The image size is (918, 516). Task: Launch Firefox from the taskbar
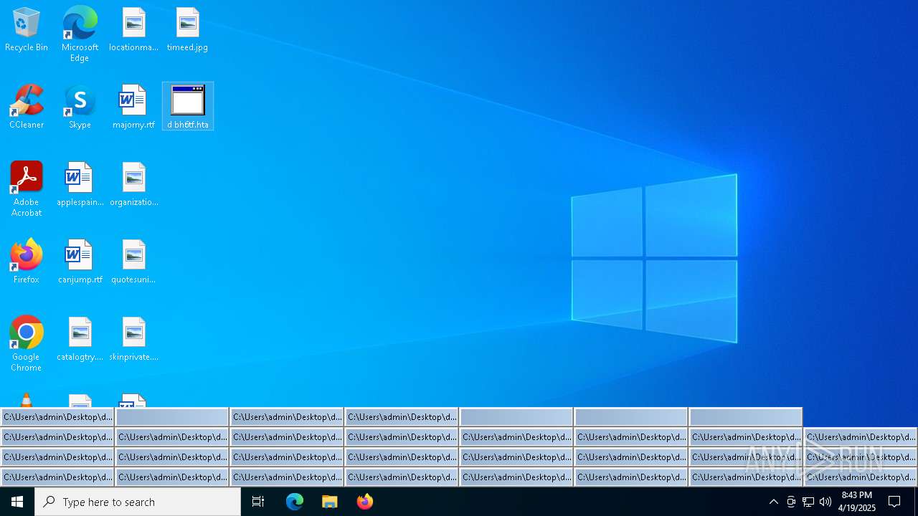[365, 502]
